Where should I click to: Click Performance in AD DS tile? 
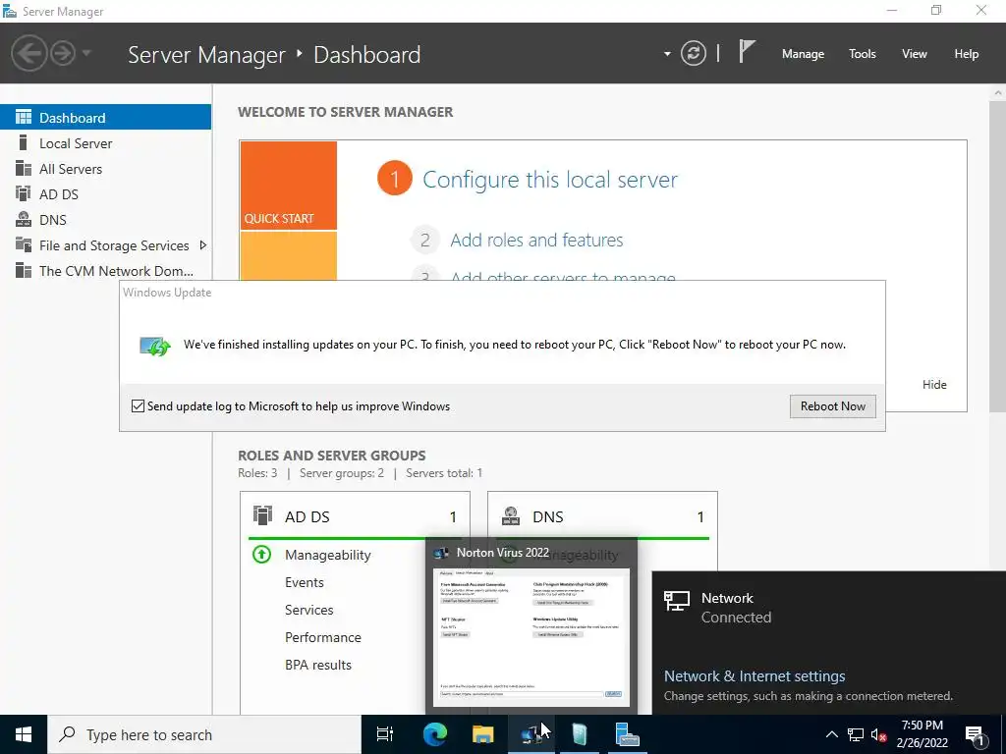click(x=322, y=637)
